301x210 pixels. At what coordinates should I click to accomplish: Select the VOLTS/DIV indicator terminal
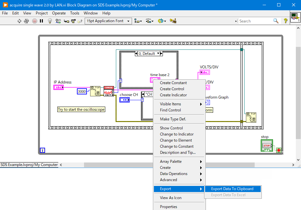tap(205, 72)
